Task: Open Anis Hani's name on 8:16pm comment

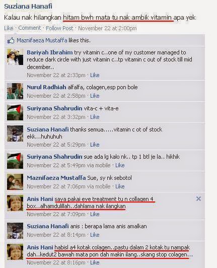Action: 40,247
